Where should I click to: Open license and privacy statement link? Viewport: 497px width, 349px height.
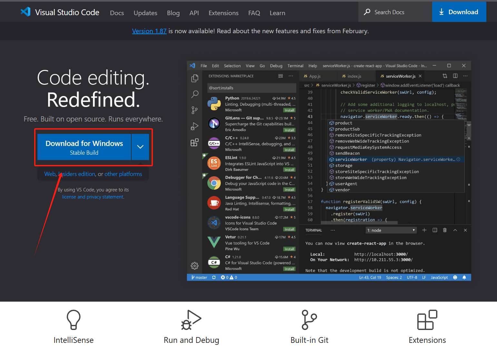point(93,197)
